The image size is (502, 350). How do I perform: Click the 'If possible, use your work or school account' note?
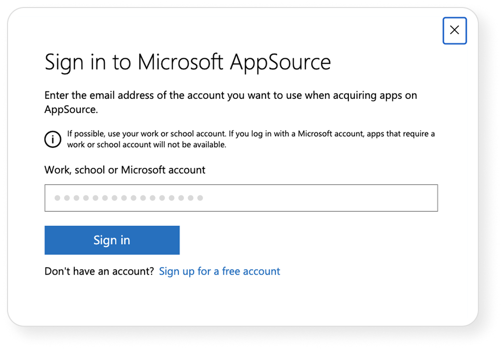(x=250, y=139)
